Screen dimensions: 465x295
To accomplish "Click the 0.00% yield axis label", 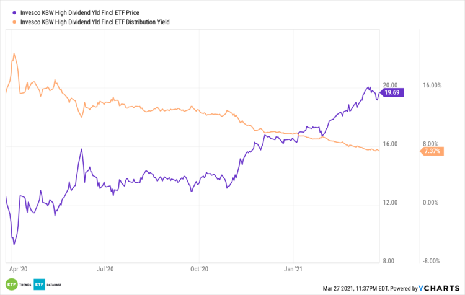I will (x=432, y=203).
